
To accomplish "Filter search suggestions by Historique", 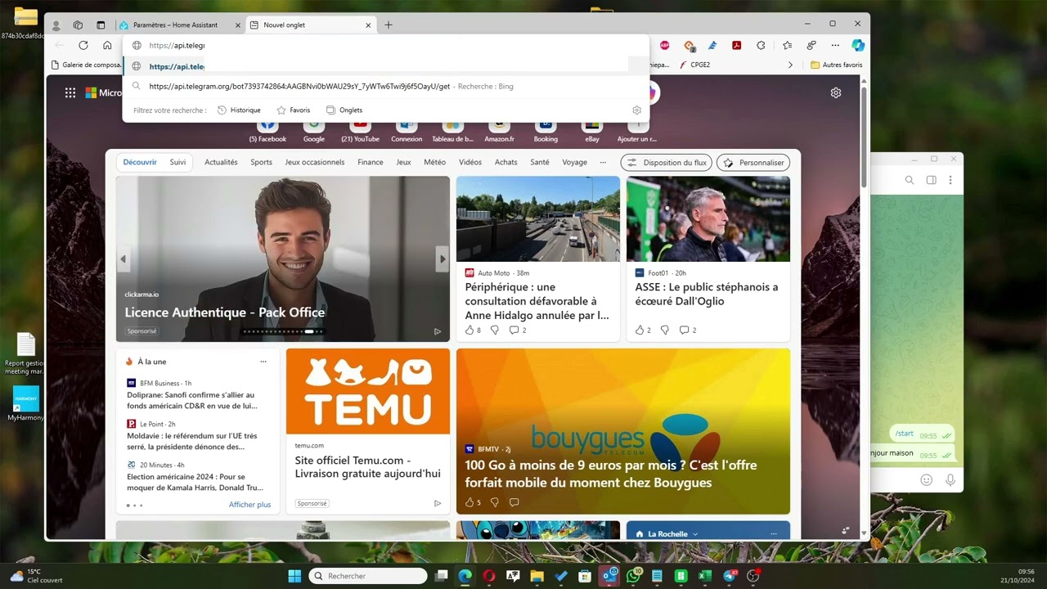I will pyautogui.click(x=239, y=110).
